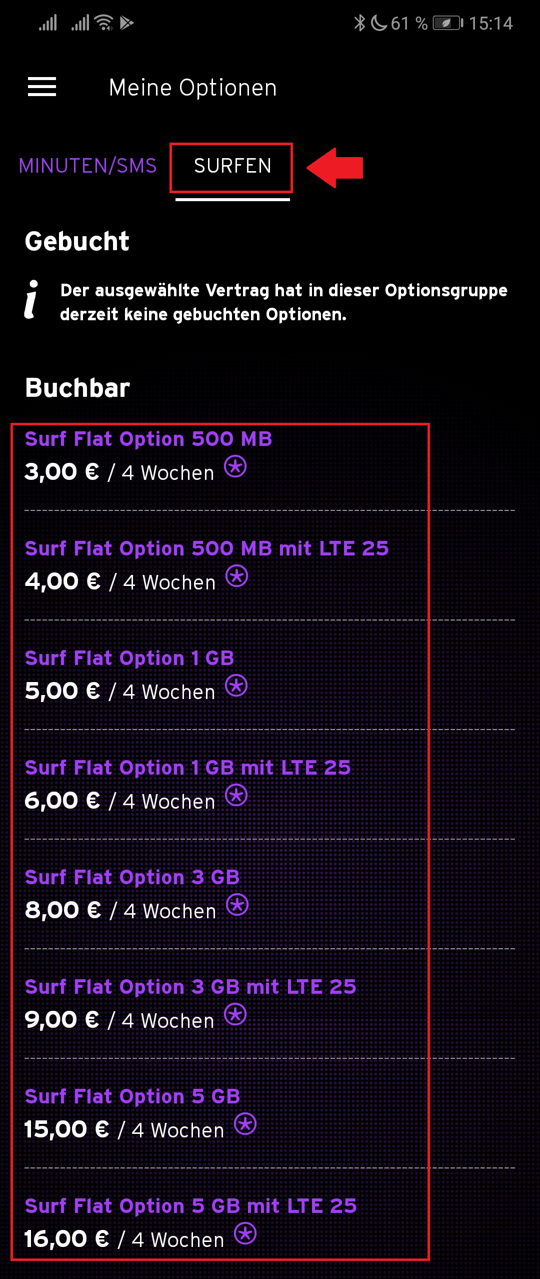Choose Surf Flat Option 1 GB
The width and height of the screenshot is (540, 1279).
[129, 659]
